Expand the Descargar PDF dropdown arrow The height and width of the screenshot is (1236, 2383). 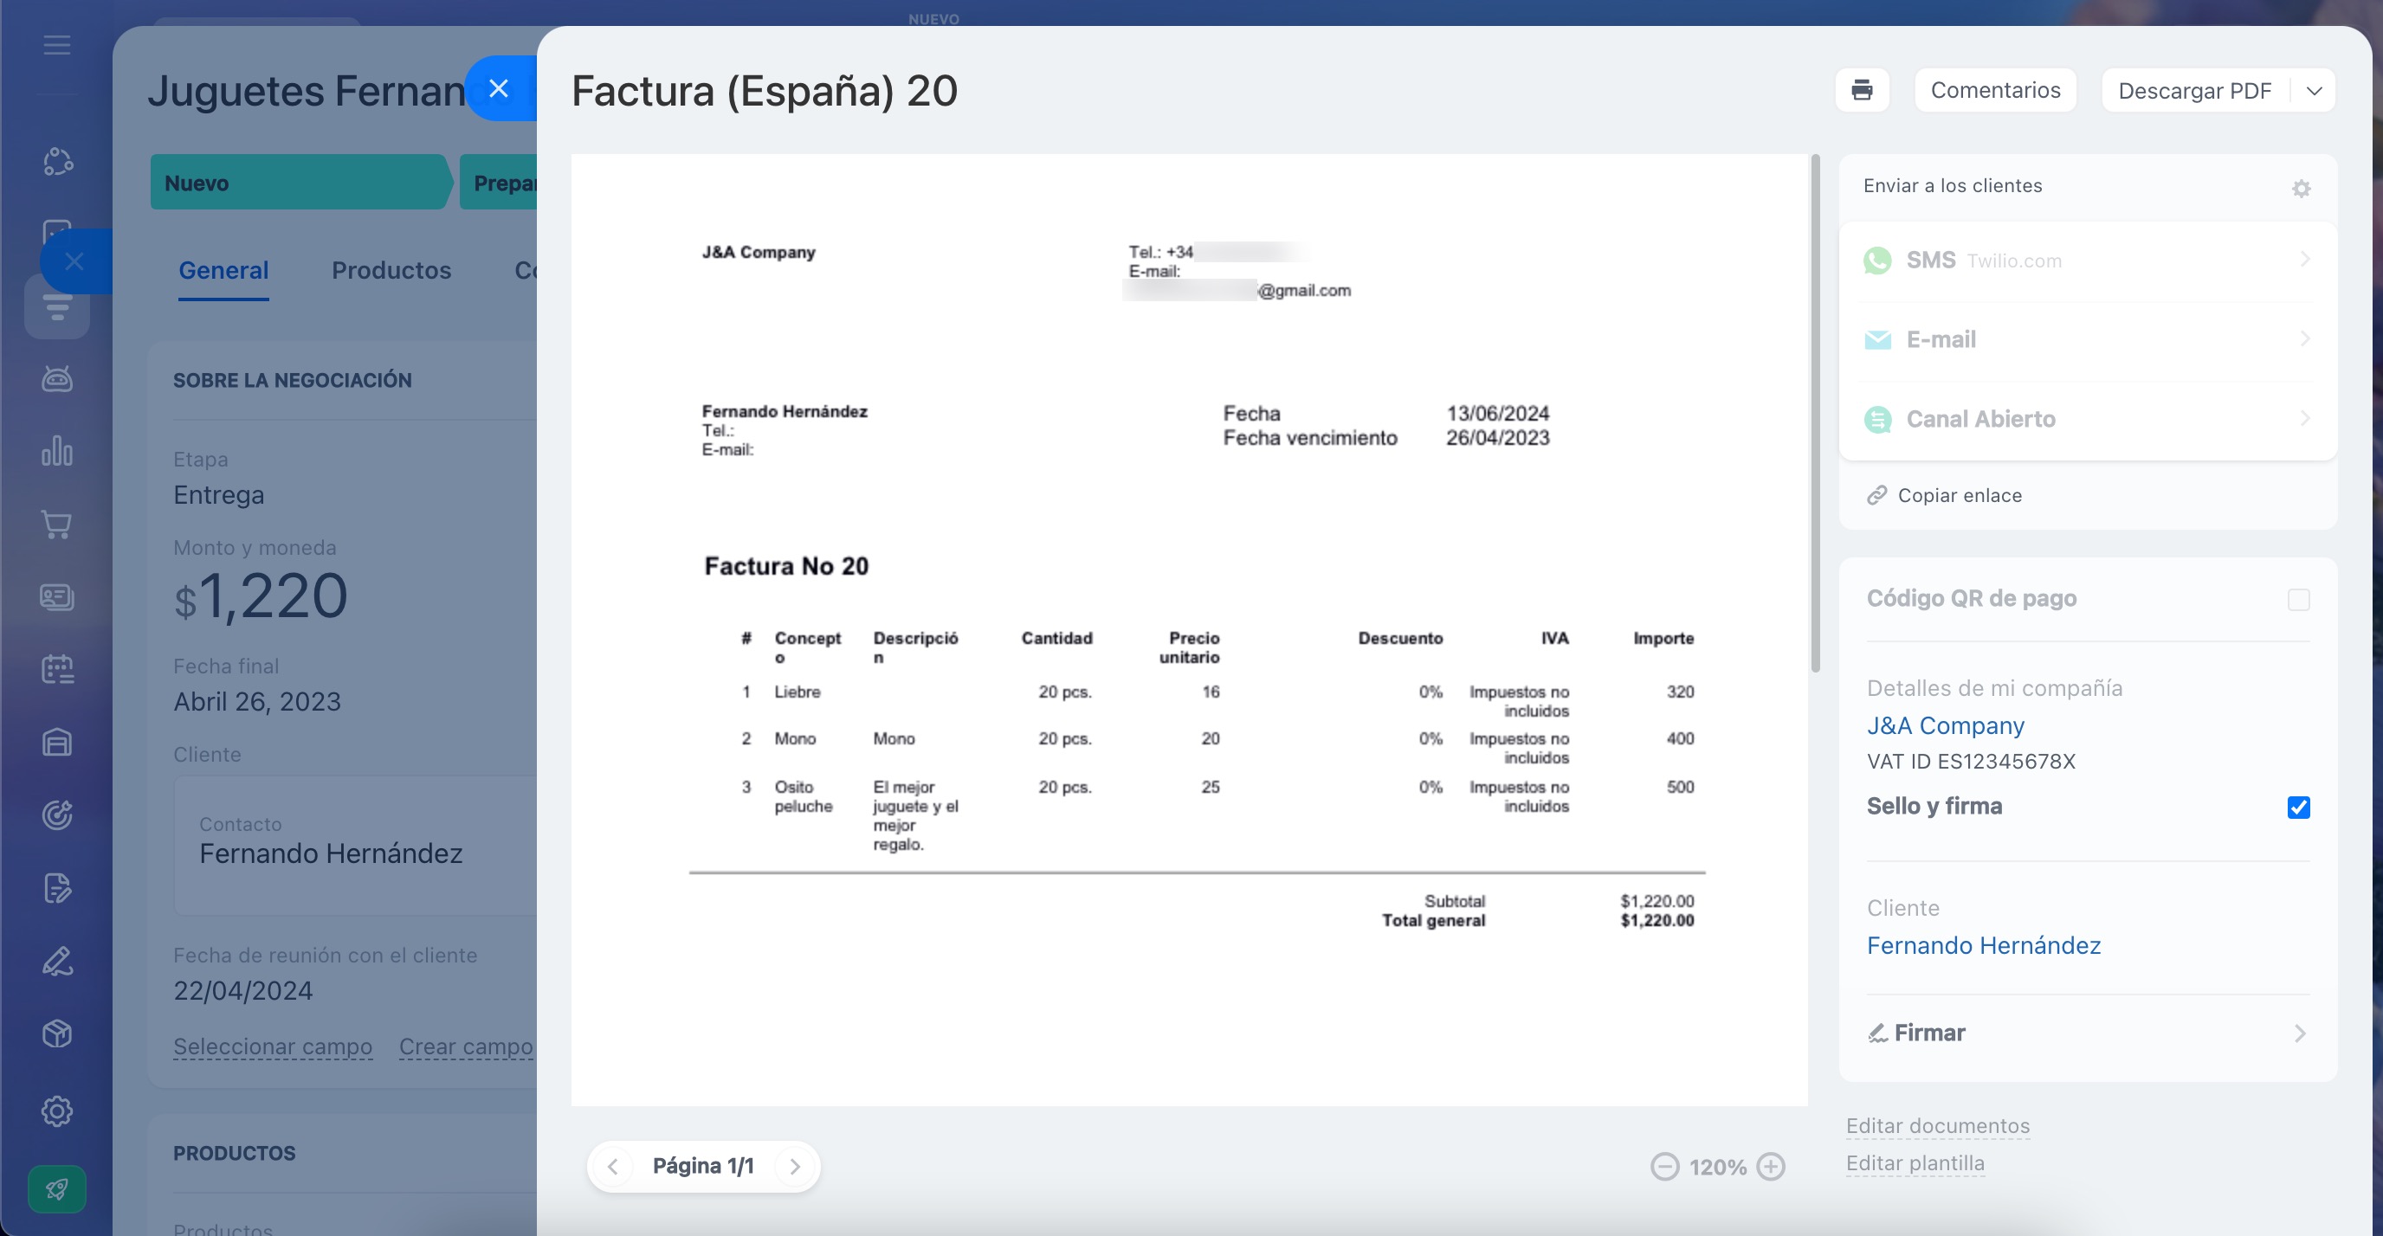click(2314, 91)
